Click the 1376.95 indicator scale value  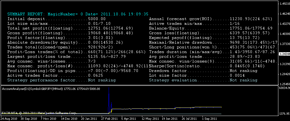[x=284, y=113]
